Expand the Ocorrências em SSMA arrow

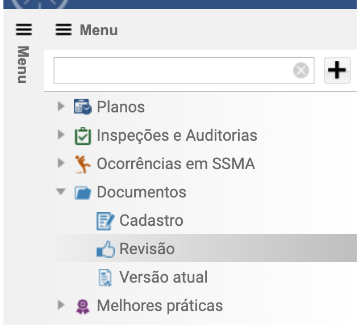point(61,163)
